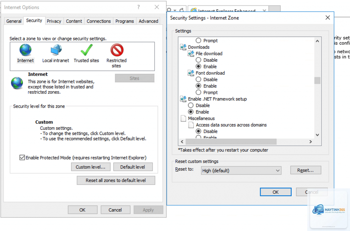Select Disable under Access data sources
This screenshot has width=350, height=231.
click(x=199, y=131)
